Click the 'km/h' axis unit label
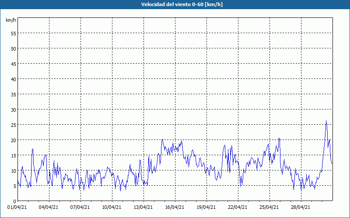The height and width of the screenshot is (218, 350). 10,20
